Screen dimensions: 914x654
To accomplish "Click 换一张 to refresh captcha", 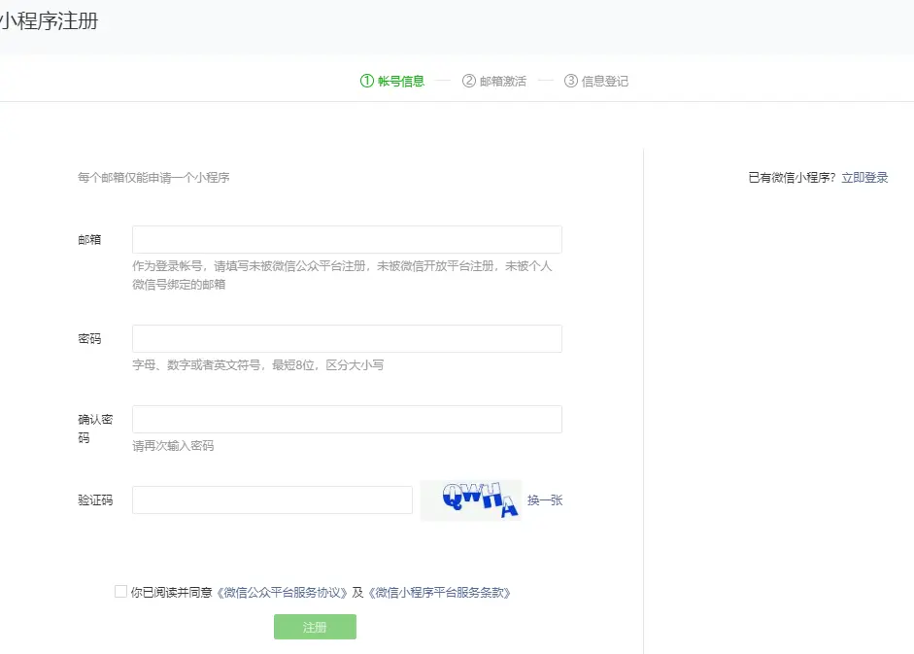I will [545, 500].
